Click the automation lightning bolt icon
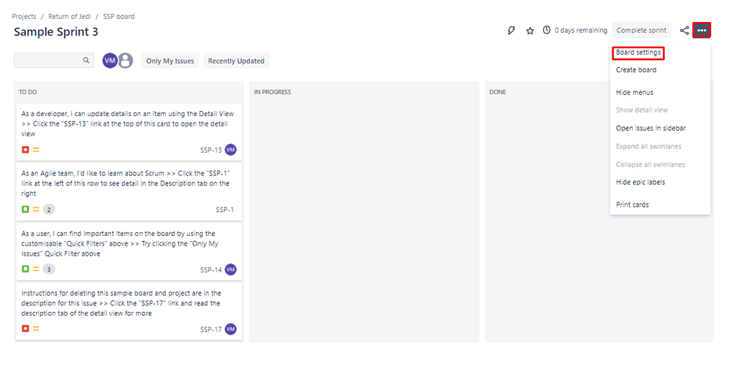The width and height of the screenshot is (730, 374). (x=512, y=31)
